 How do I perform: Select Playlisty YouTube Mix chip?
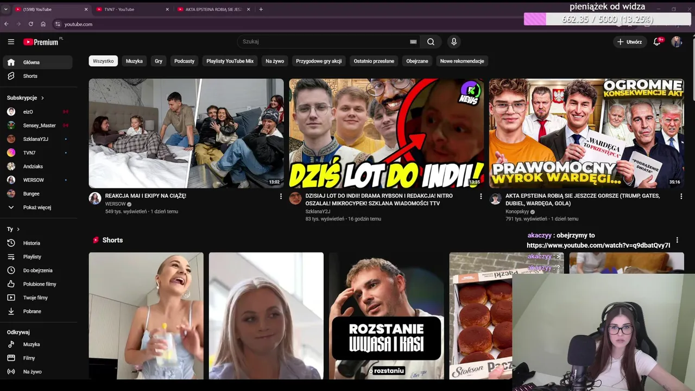230,61
